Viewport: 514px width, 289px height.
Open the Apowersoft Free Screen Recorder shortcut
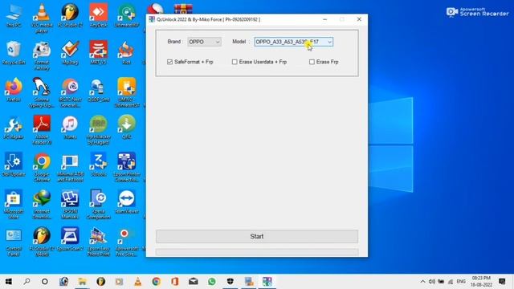pyautogui.click(x=127, y=242)
